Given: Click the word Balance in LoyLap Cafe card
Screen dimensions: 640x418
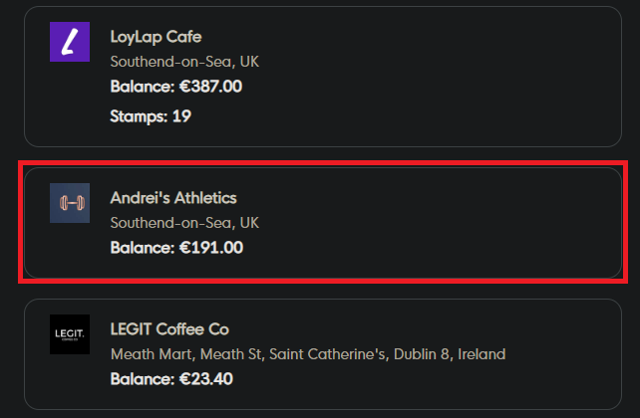Looking at the screenshot, I should point(142,87).
